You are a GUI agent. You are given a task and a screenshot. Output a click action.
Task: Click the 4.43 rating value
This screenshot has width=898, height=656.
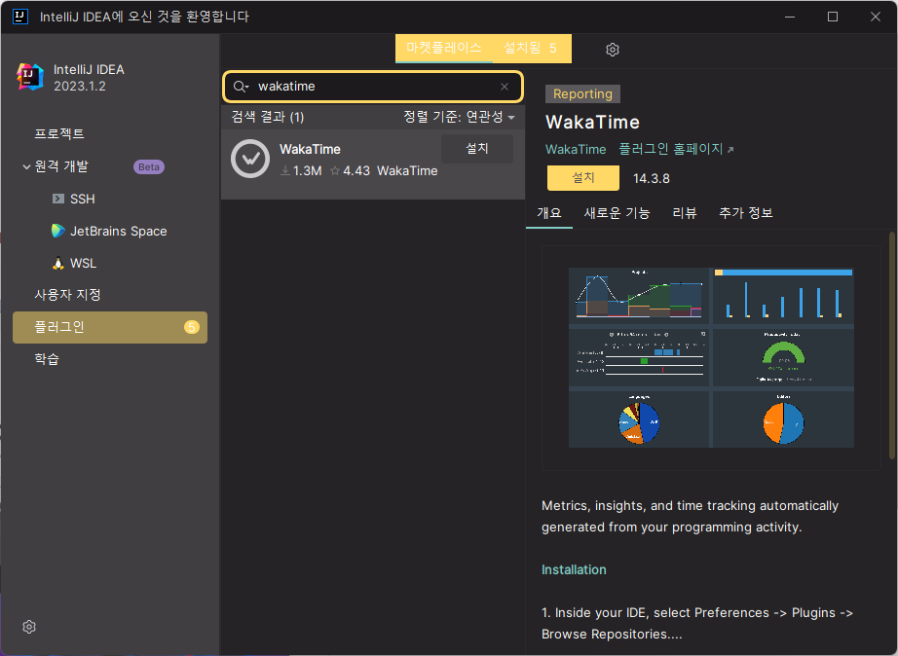point(356,170)
